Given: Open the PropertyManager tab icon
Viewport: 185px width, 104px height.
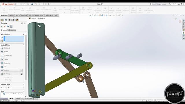Looking at the screenshot, I should 6,20.
